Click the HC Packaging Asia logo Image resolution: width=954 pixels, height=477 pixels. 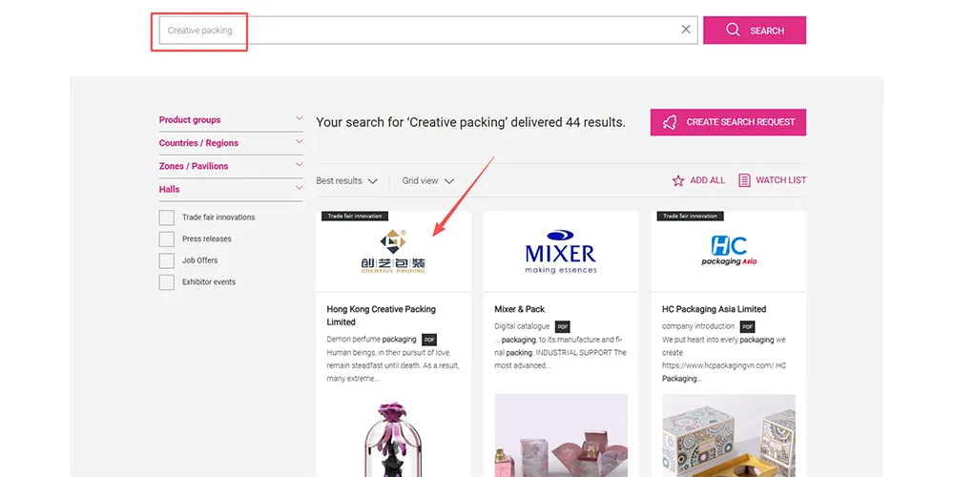729,251
